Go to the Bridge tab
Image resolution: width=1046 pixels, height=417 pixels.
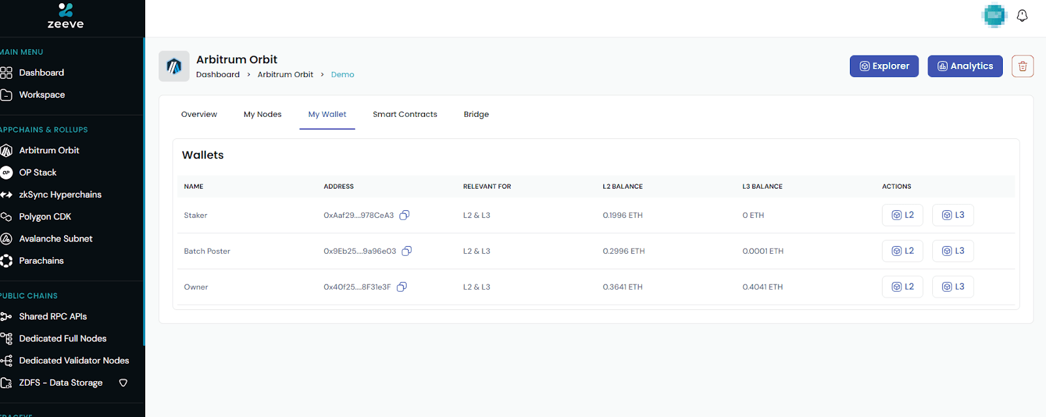pyautogui.click(x=476, y=114)
